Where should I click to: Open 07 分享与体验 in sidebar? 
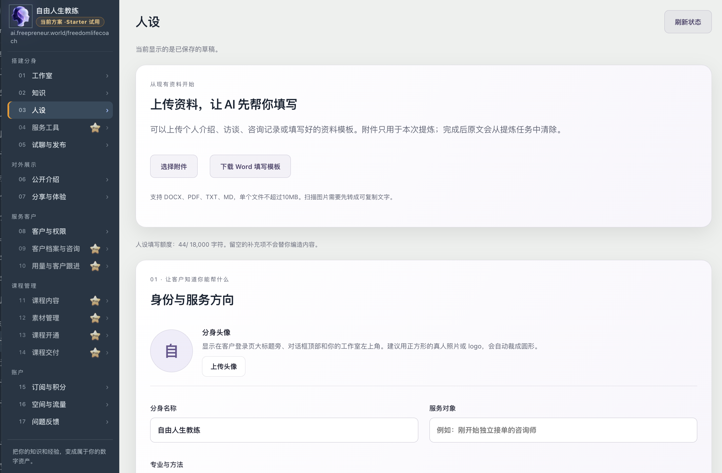60,197
